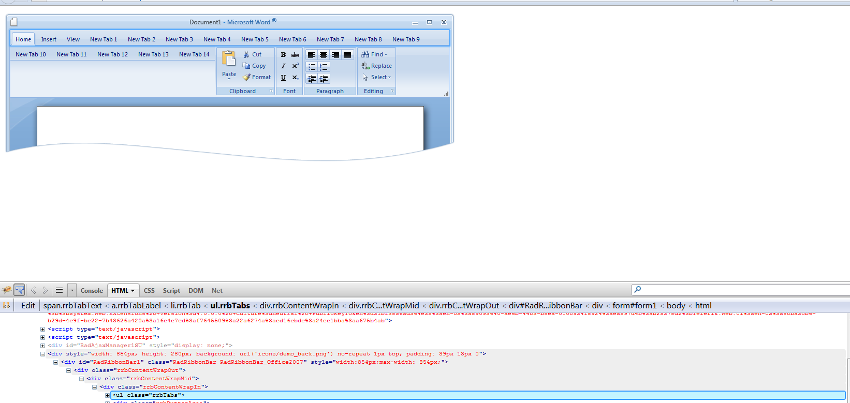Select span.rrbTabText in the breadcrumb
The width and height of the screenshot is (850, 403).
72,306
